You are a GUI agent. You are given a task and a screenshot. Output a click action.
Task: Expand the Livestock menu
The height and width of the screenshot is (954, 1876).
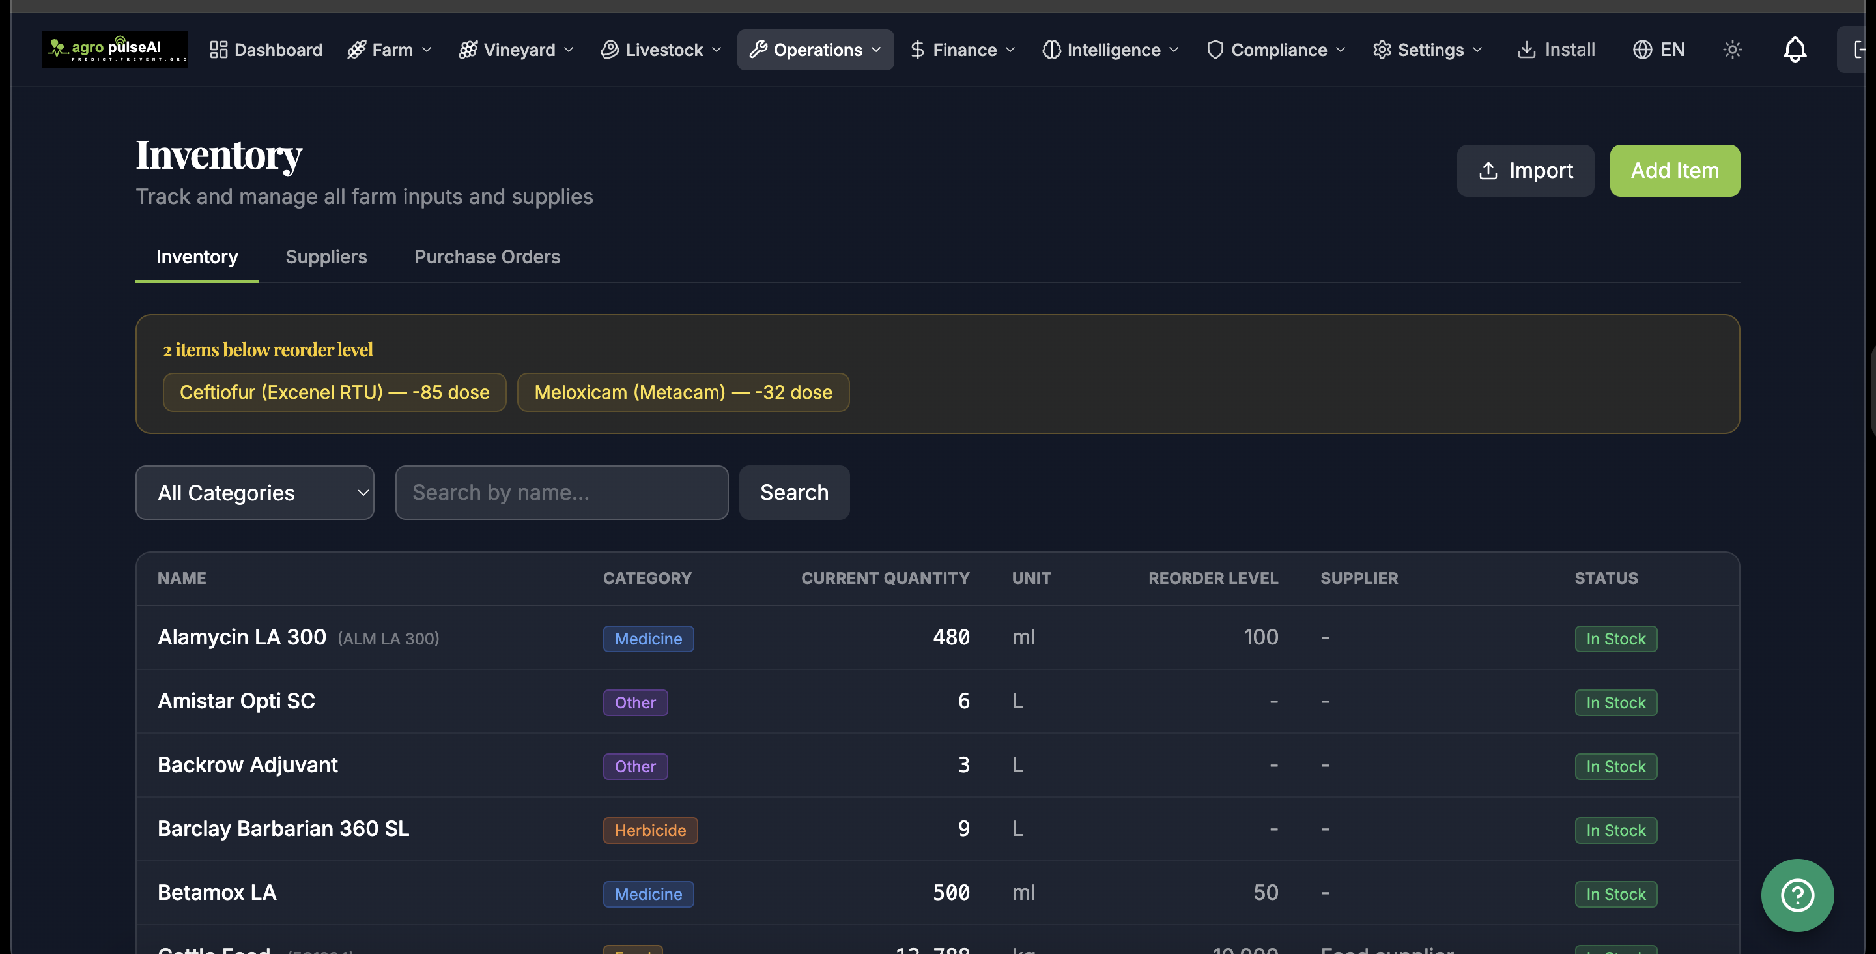661,50
